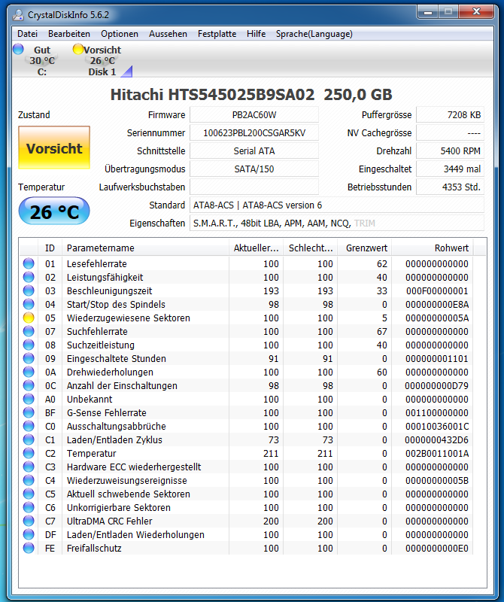Click the Aktueller... column header
Screen dimensions: 504x602
[256, 248]
